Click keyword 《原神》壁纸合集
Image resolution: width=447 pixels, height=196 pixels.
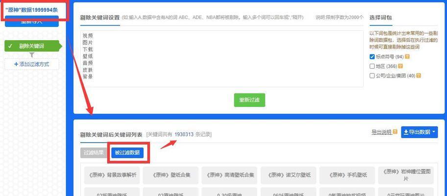click(171, 175)
